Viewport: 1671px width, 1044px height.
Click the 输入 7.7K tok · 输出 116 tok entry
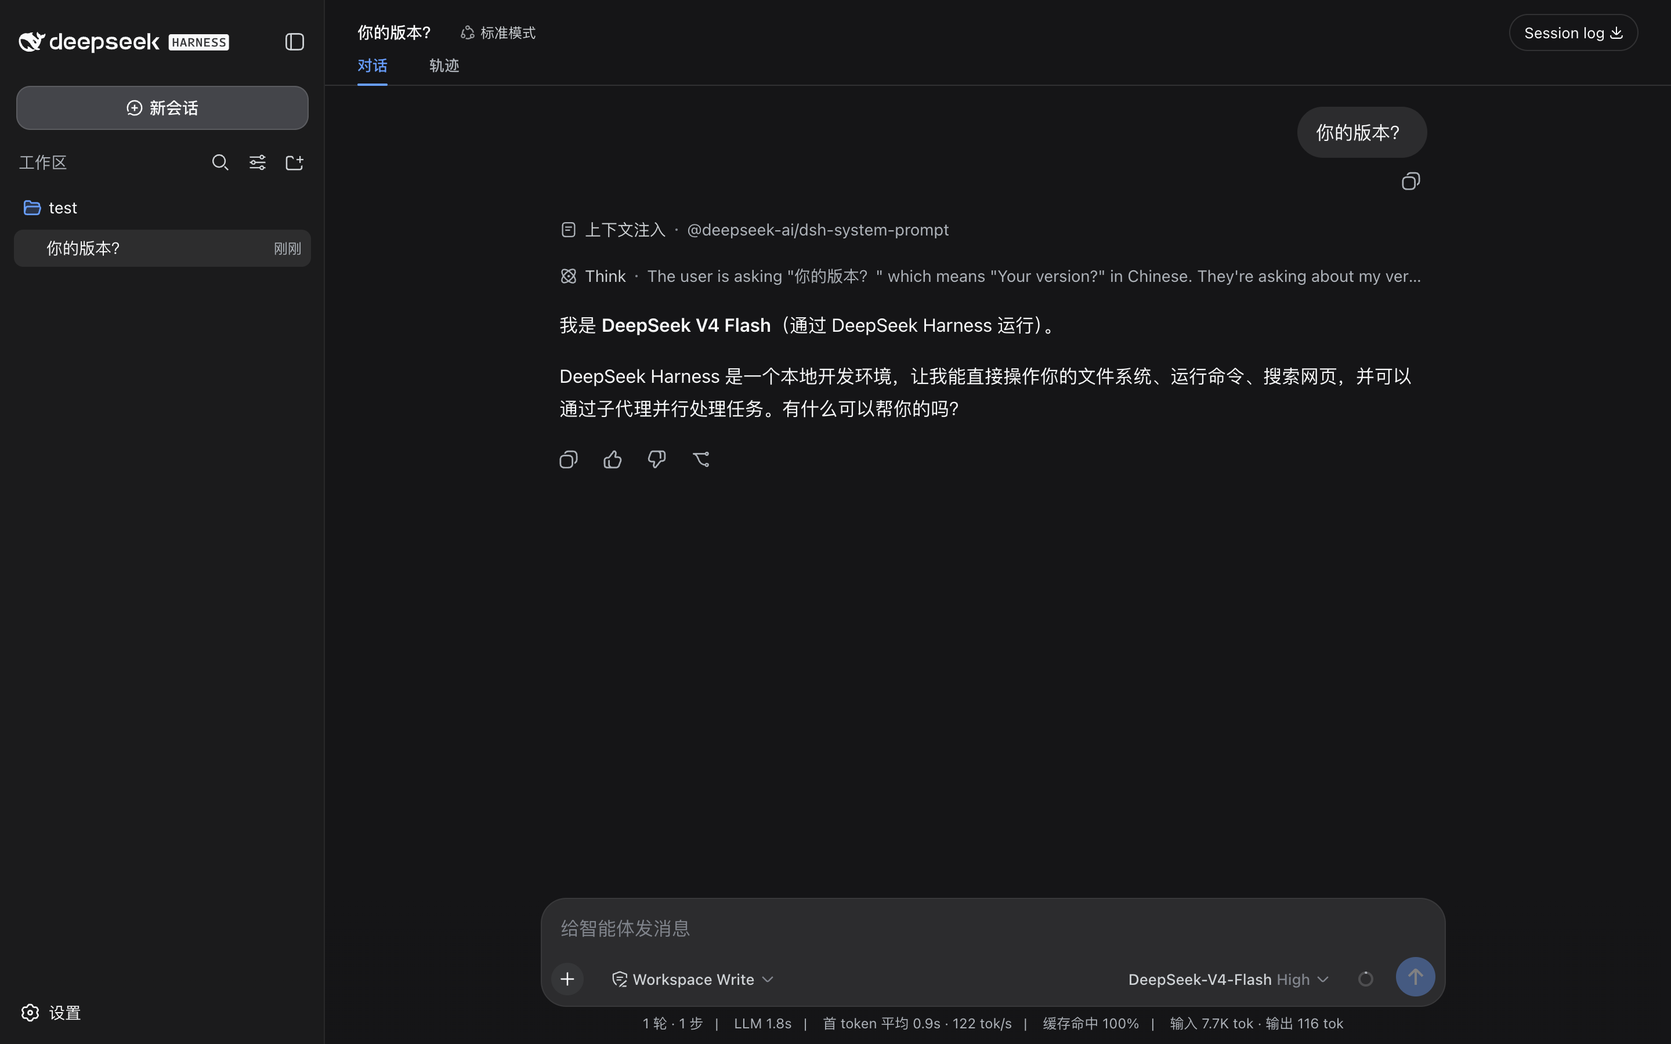click(x=1257, y=1023)
